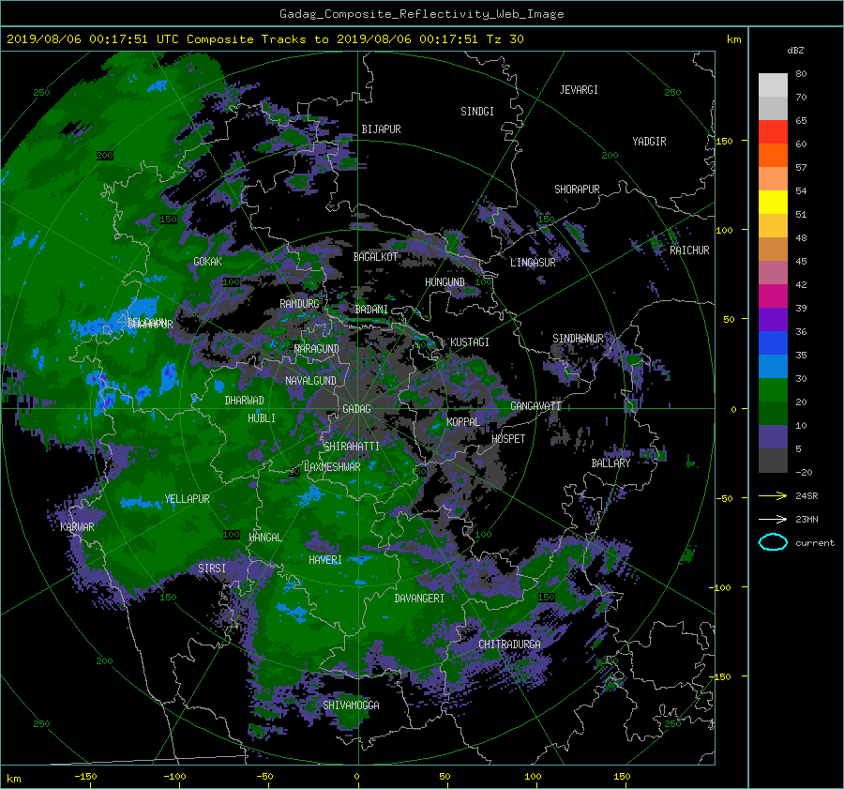Click the KARWAR city label
The width and height of the screenshot is (844, 789).
point(77,526)
